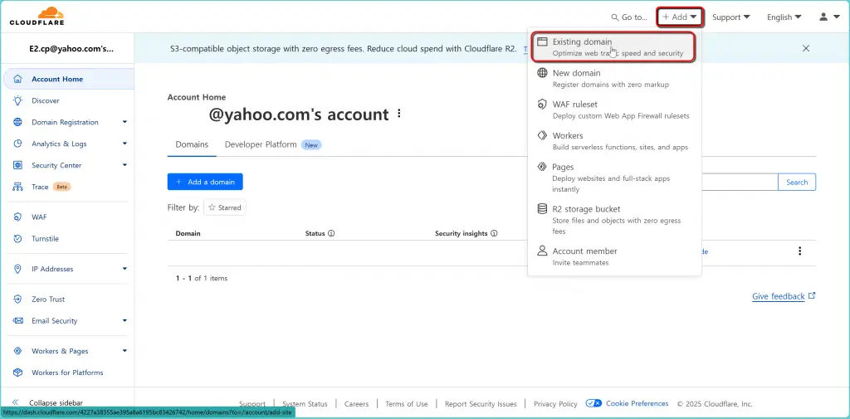
Task: Click the Discover lightbulb icon
Action: pos(18,101)
